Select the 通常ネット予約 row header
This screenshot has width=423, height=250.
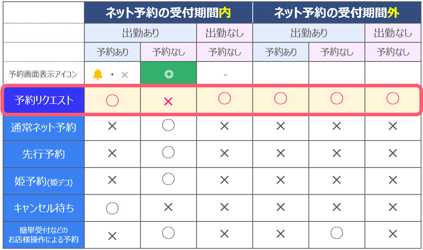click(44, 127)
